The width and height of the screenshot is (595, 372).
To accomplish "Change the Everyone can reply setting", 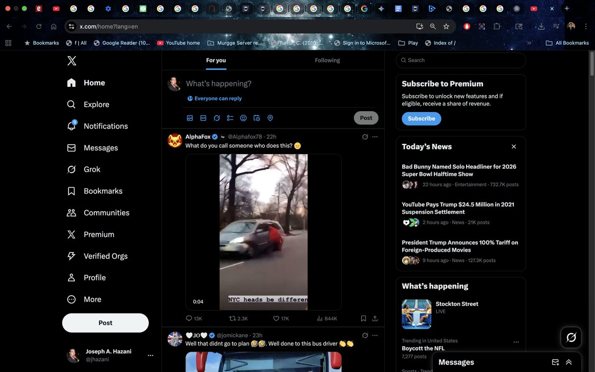I will [215, 98].
